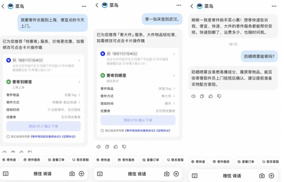Play middle screen reply aloud with speaker icon

(x=98, y=147)
